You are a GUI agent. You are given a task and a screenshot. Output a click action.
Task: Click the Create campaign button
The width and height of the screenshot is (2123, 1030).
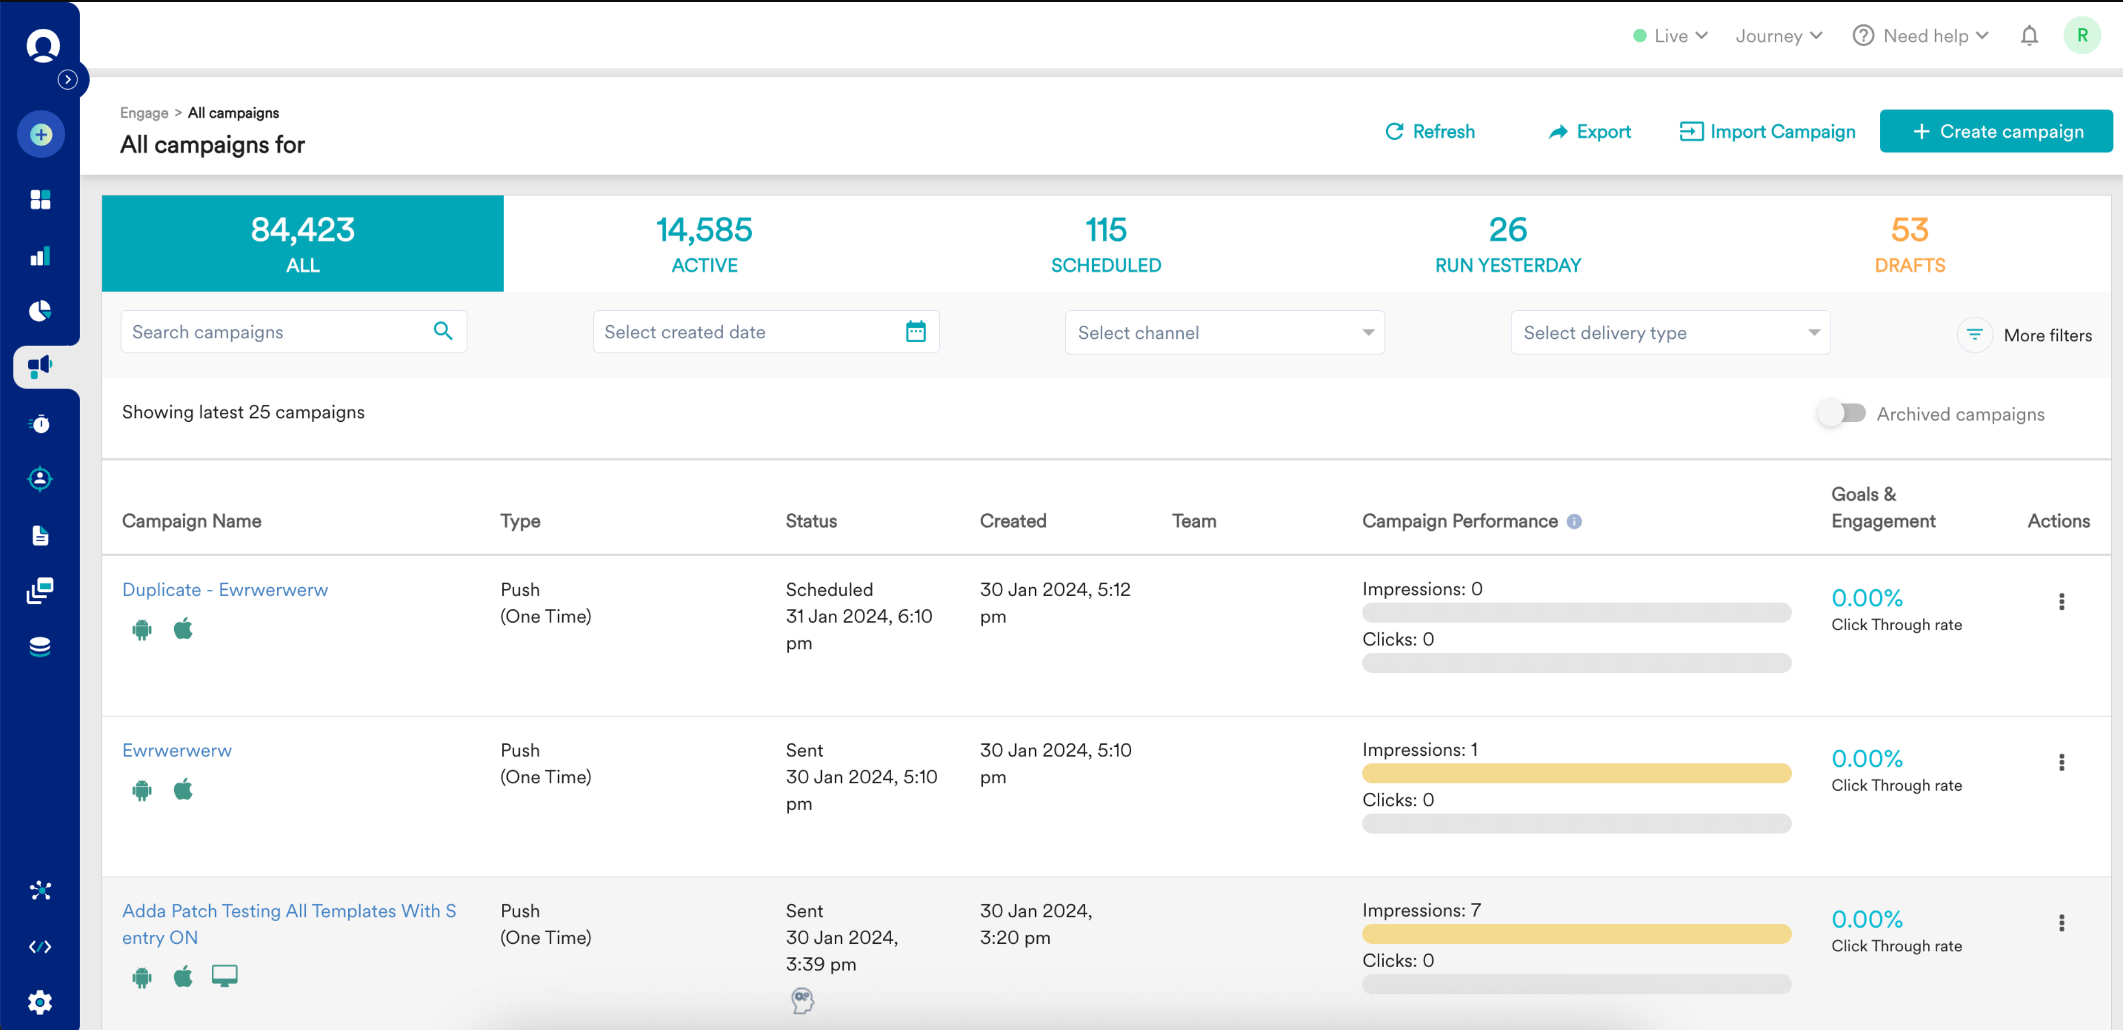coord(1995,131)
